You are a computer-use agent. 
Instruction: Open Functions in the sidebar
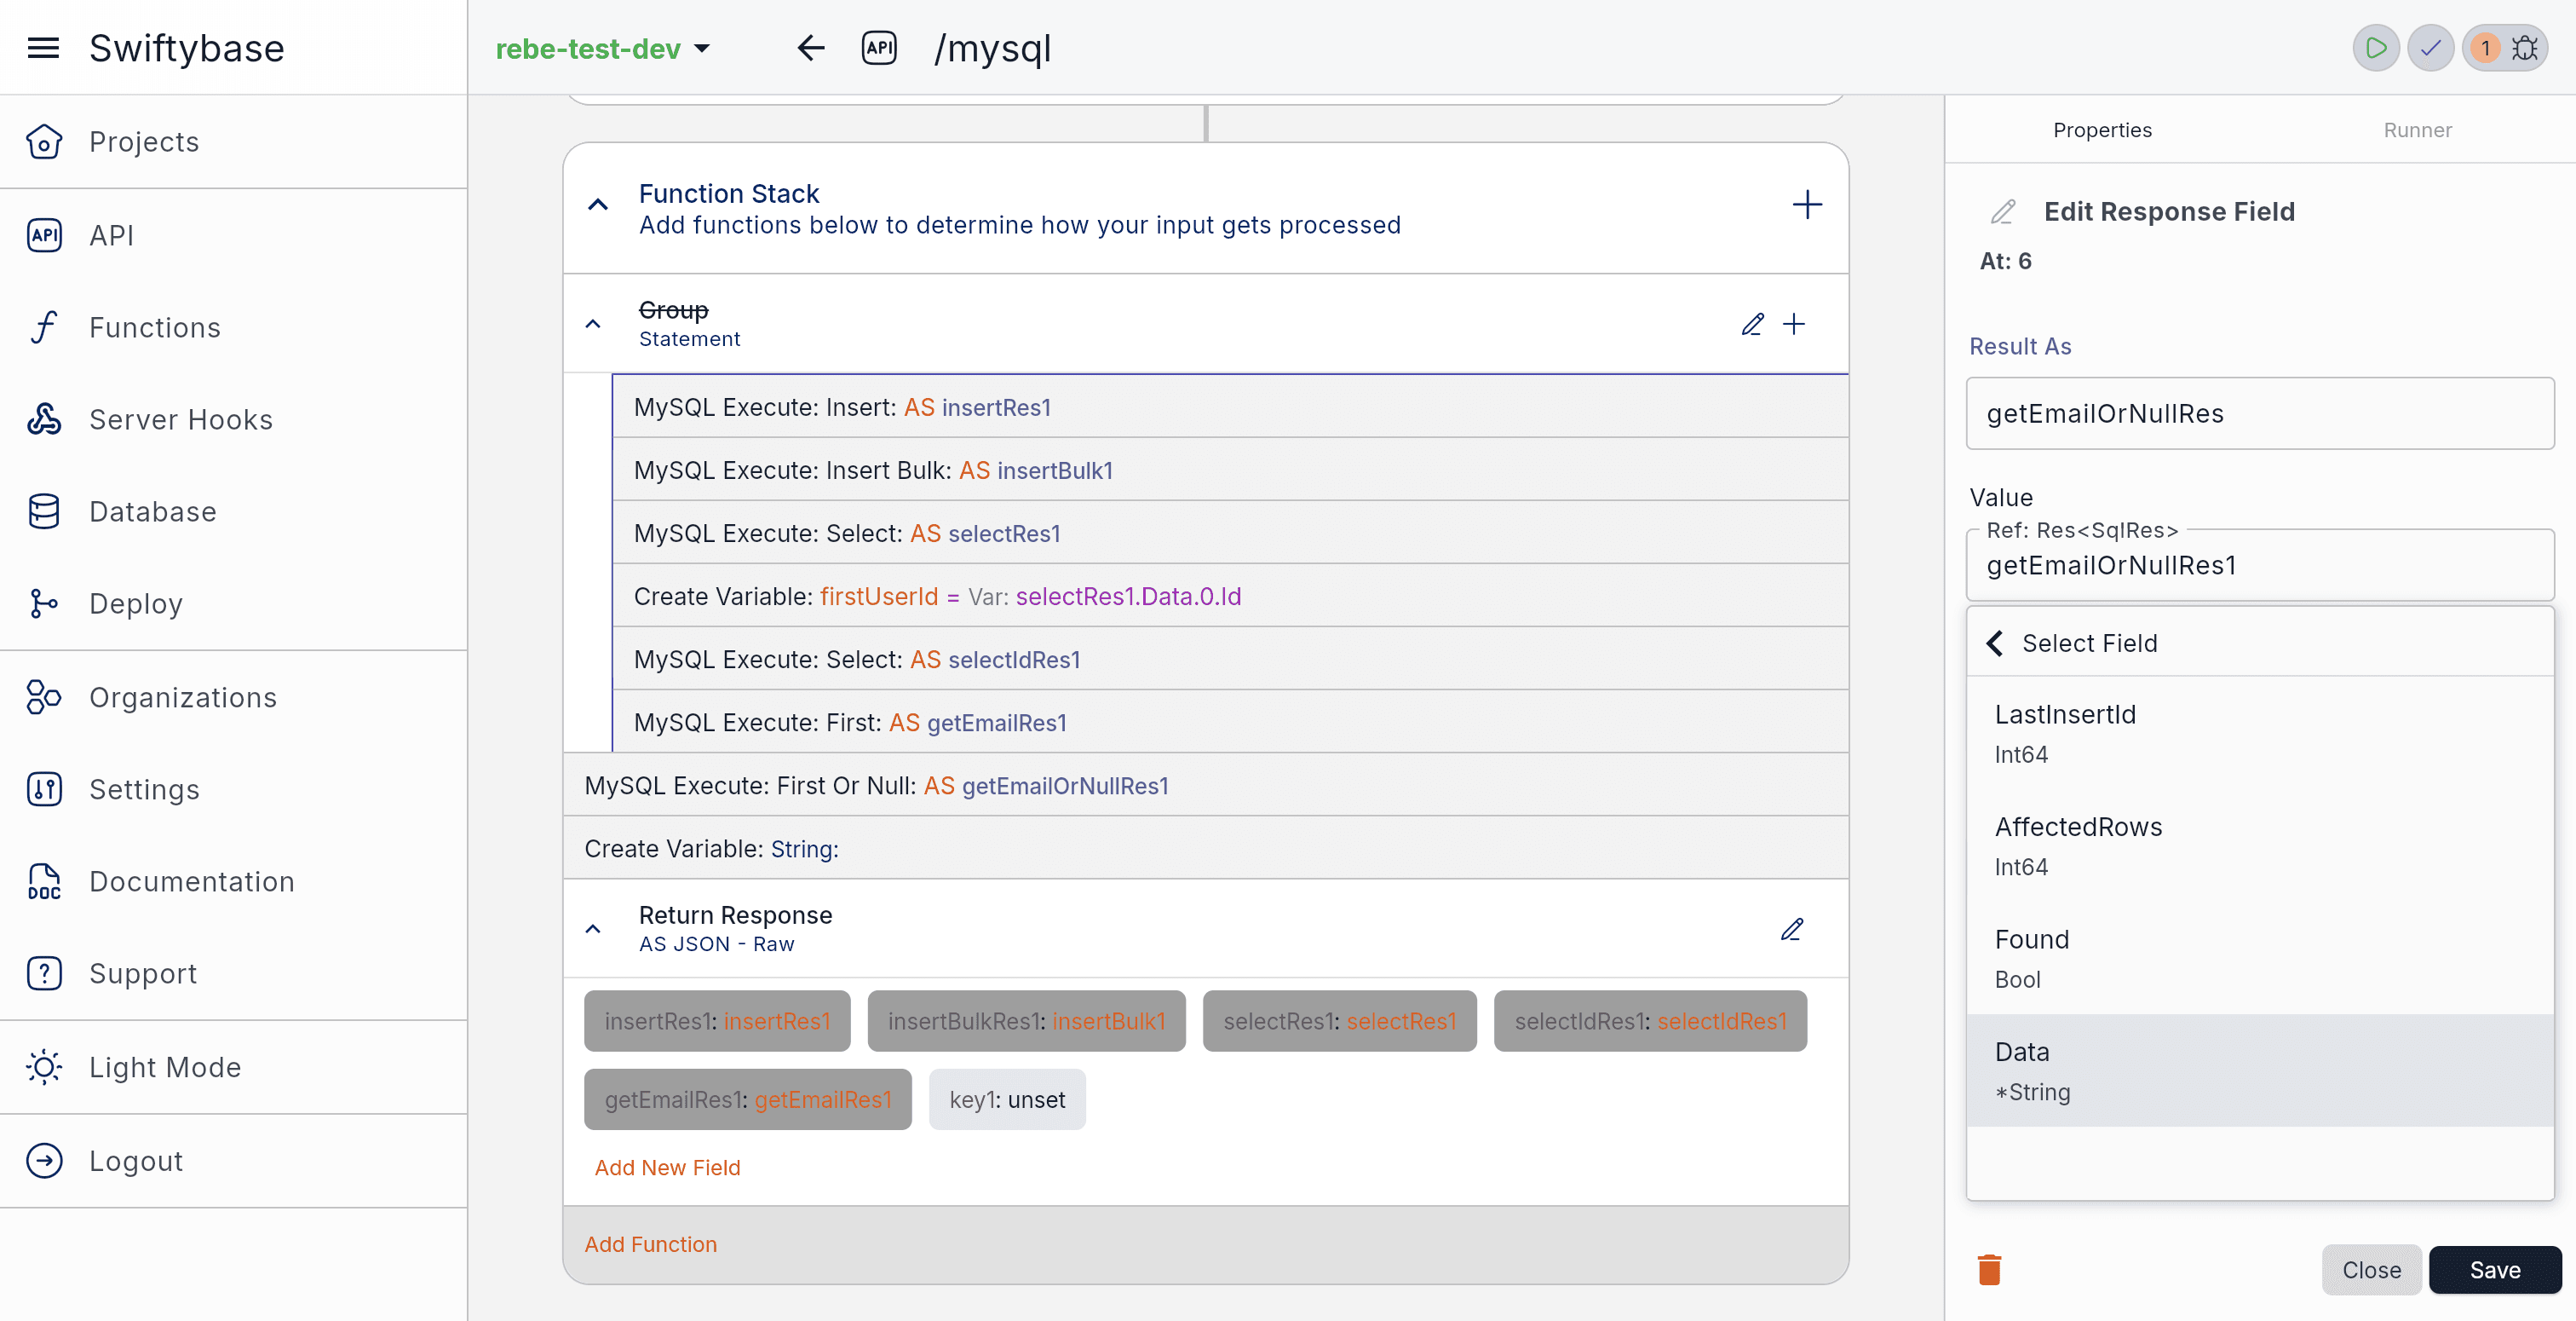(155, 327)
